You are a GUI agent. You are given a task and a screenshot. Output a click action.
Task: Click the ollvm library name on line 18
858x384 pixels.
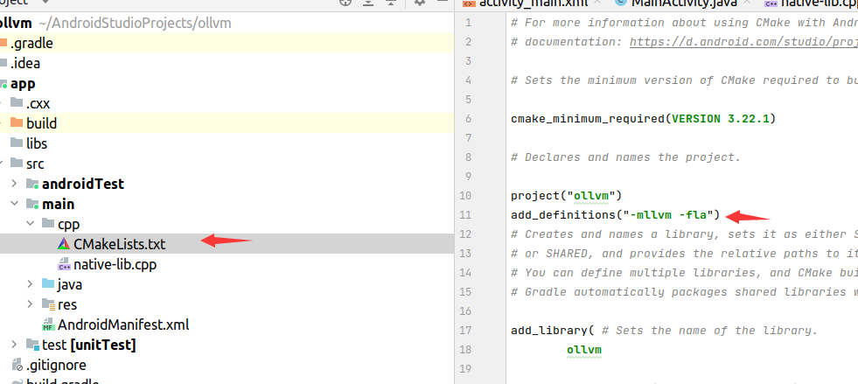click(584, 350)
